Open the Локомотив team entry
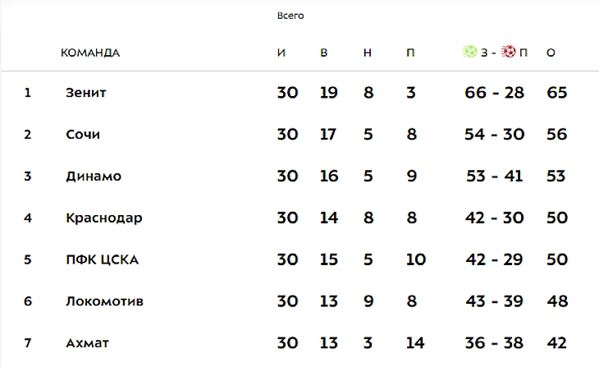599x367 pixels. [x=104, y=301]
